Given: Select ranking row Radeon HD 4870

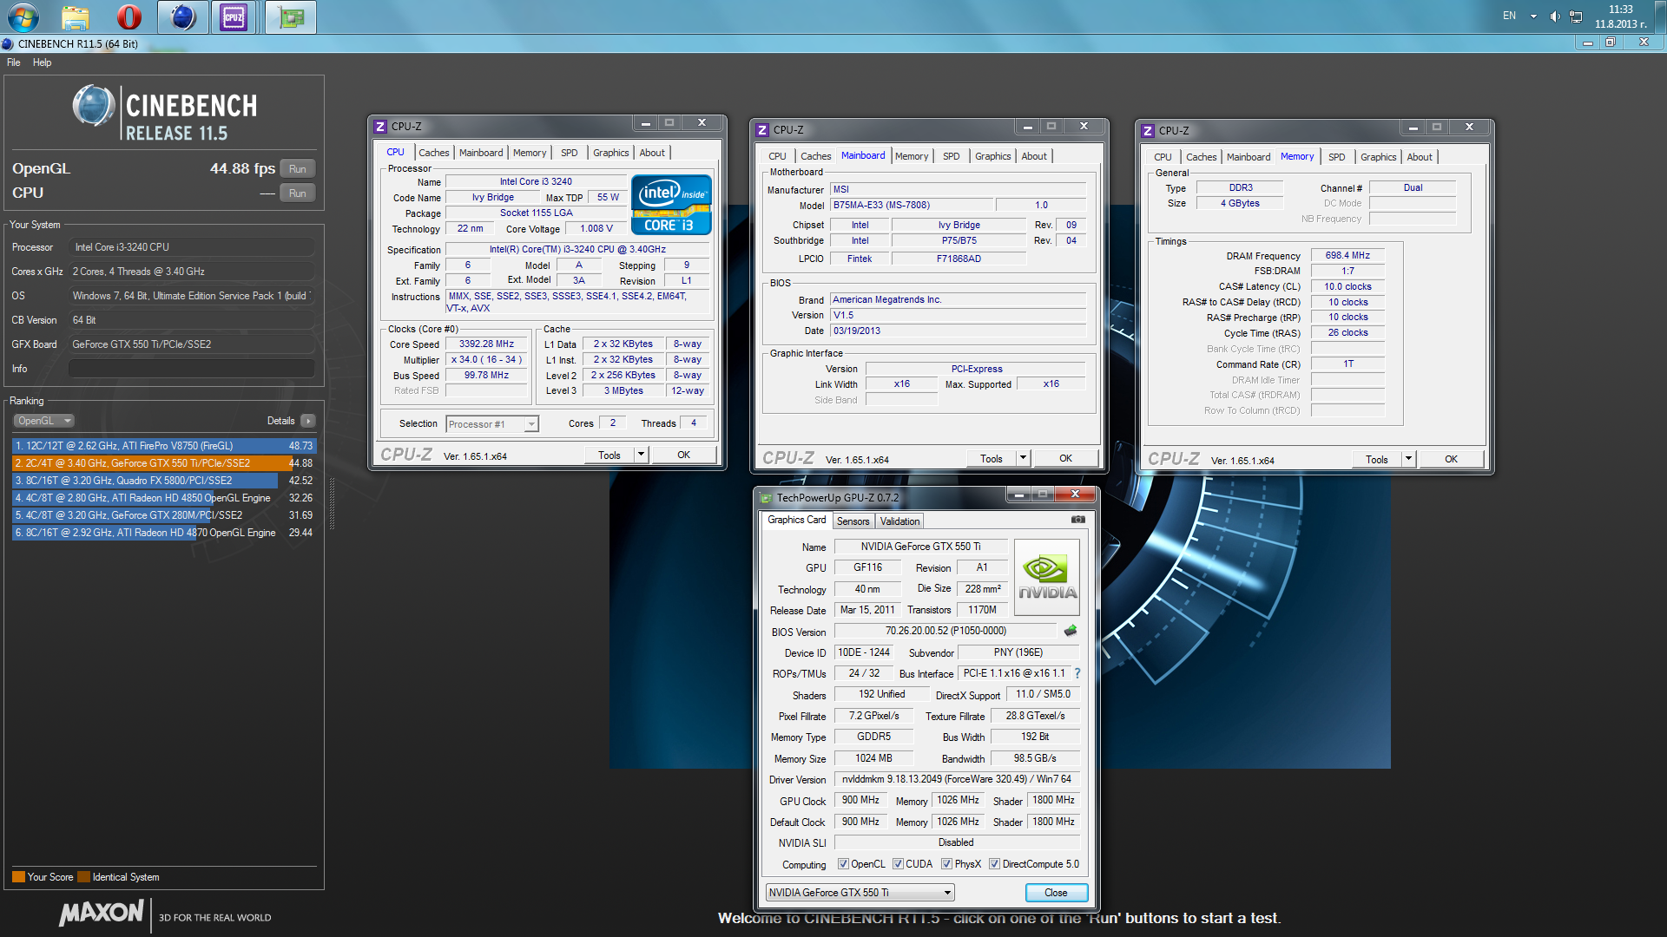Looking at the screenshot, I should (164, 533).
